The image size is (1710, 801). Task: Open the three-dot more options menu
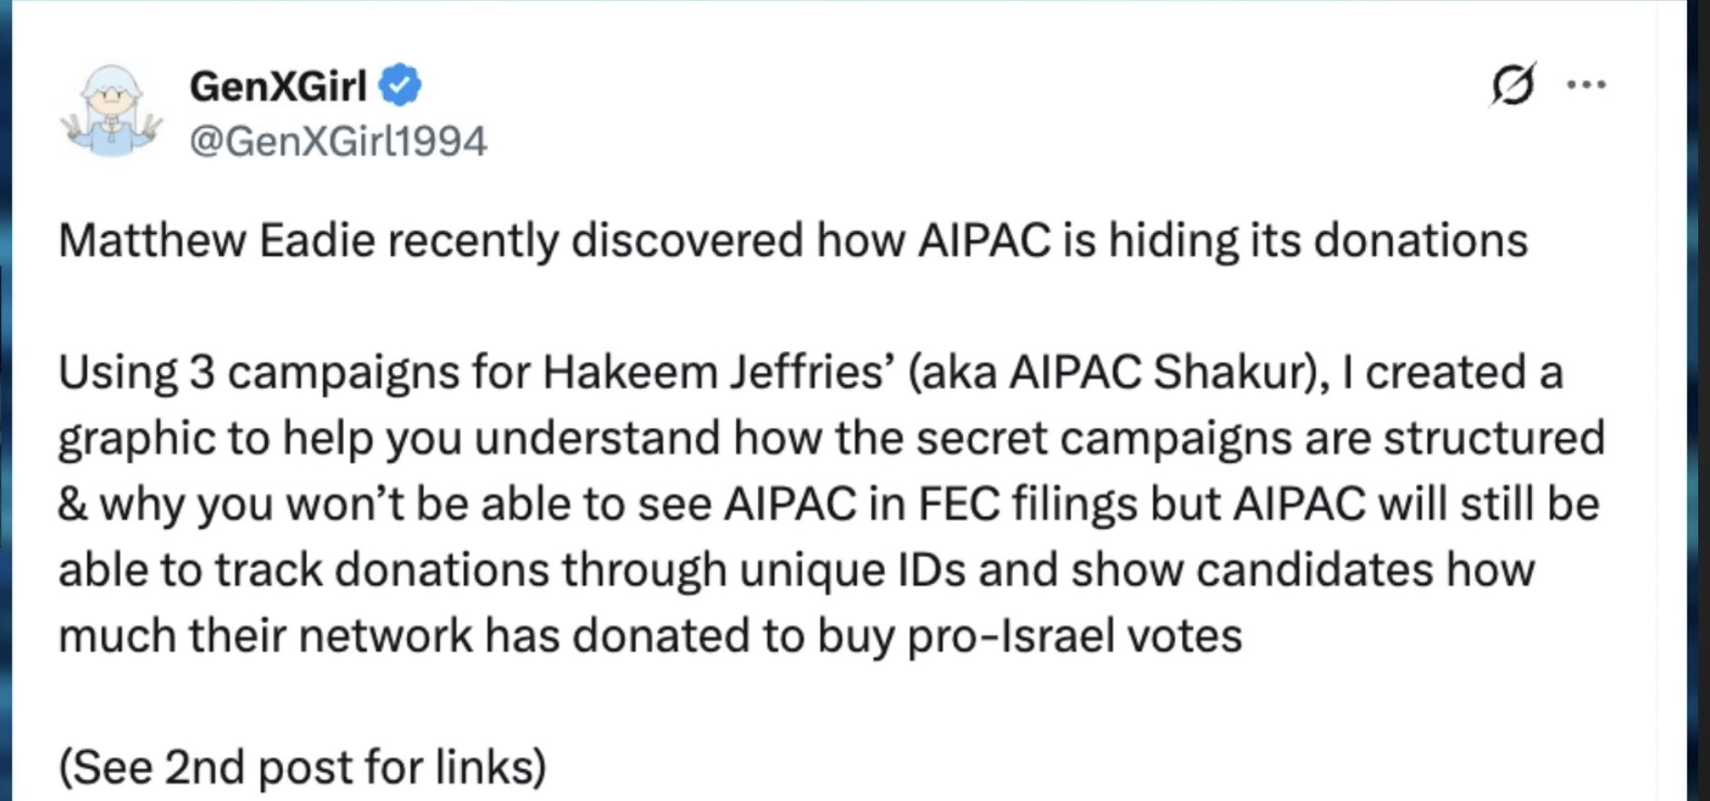[x=1587, y=85]
